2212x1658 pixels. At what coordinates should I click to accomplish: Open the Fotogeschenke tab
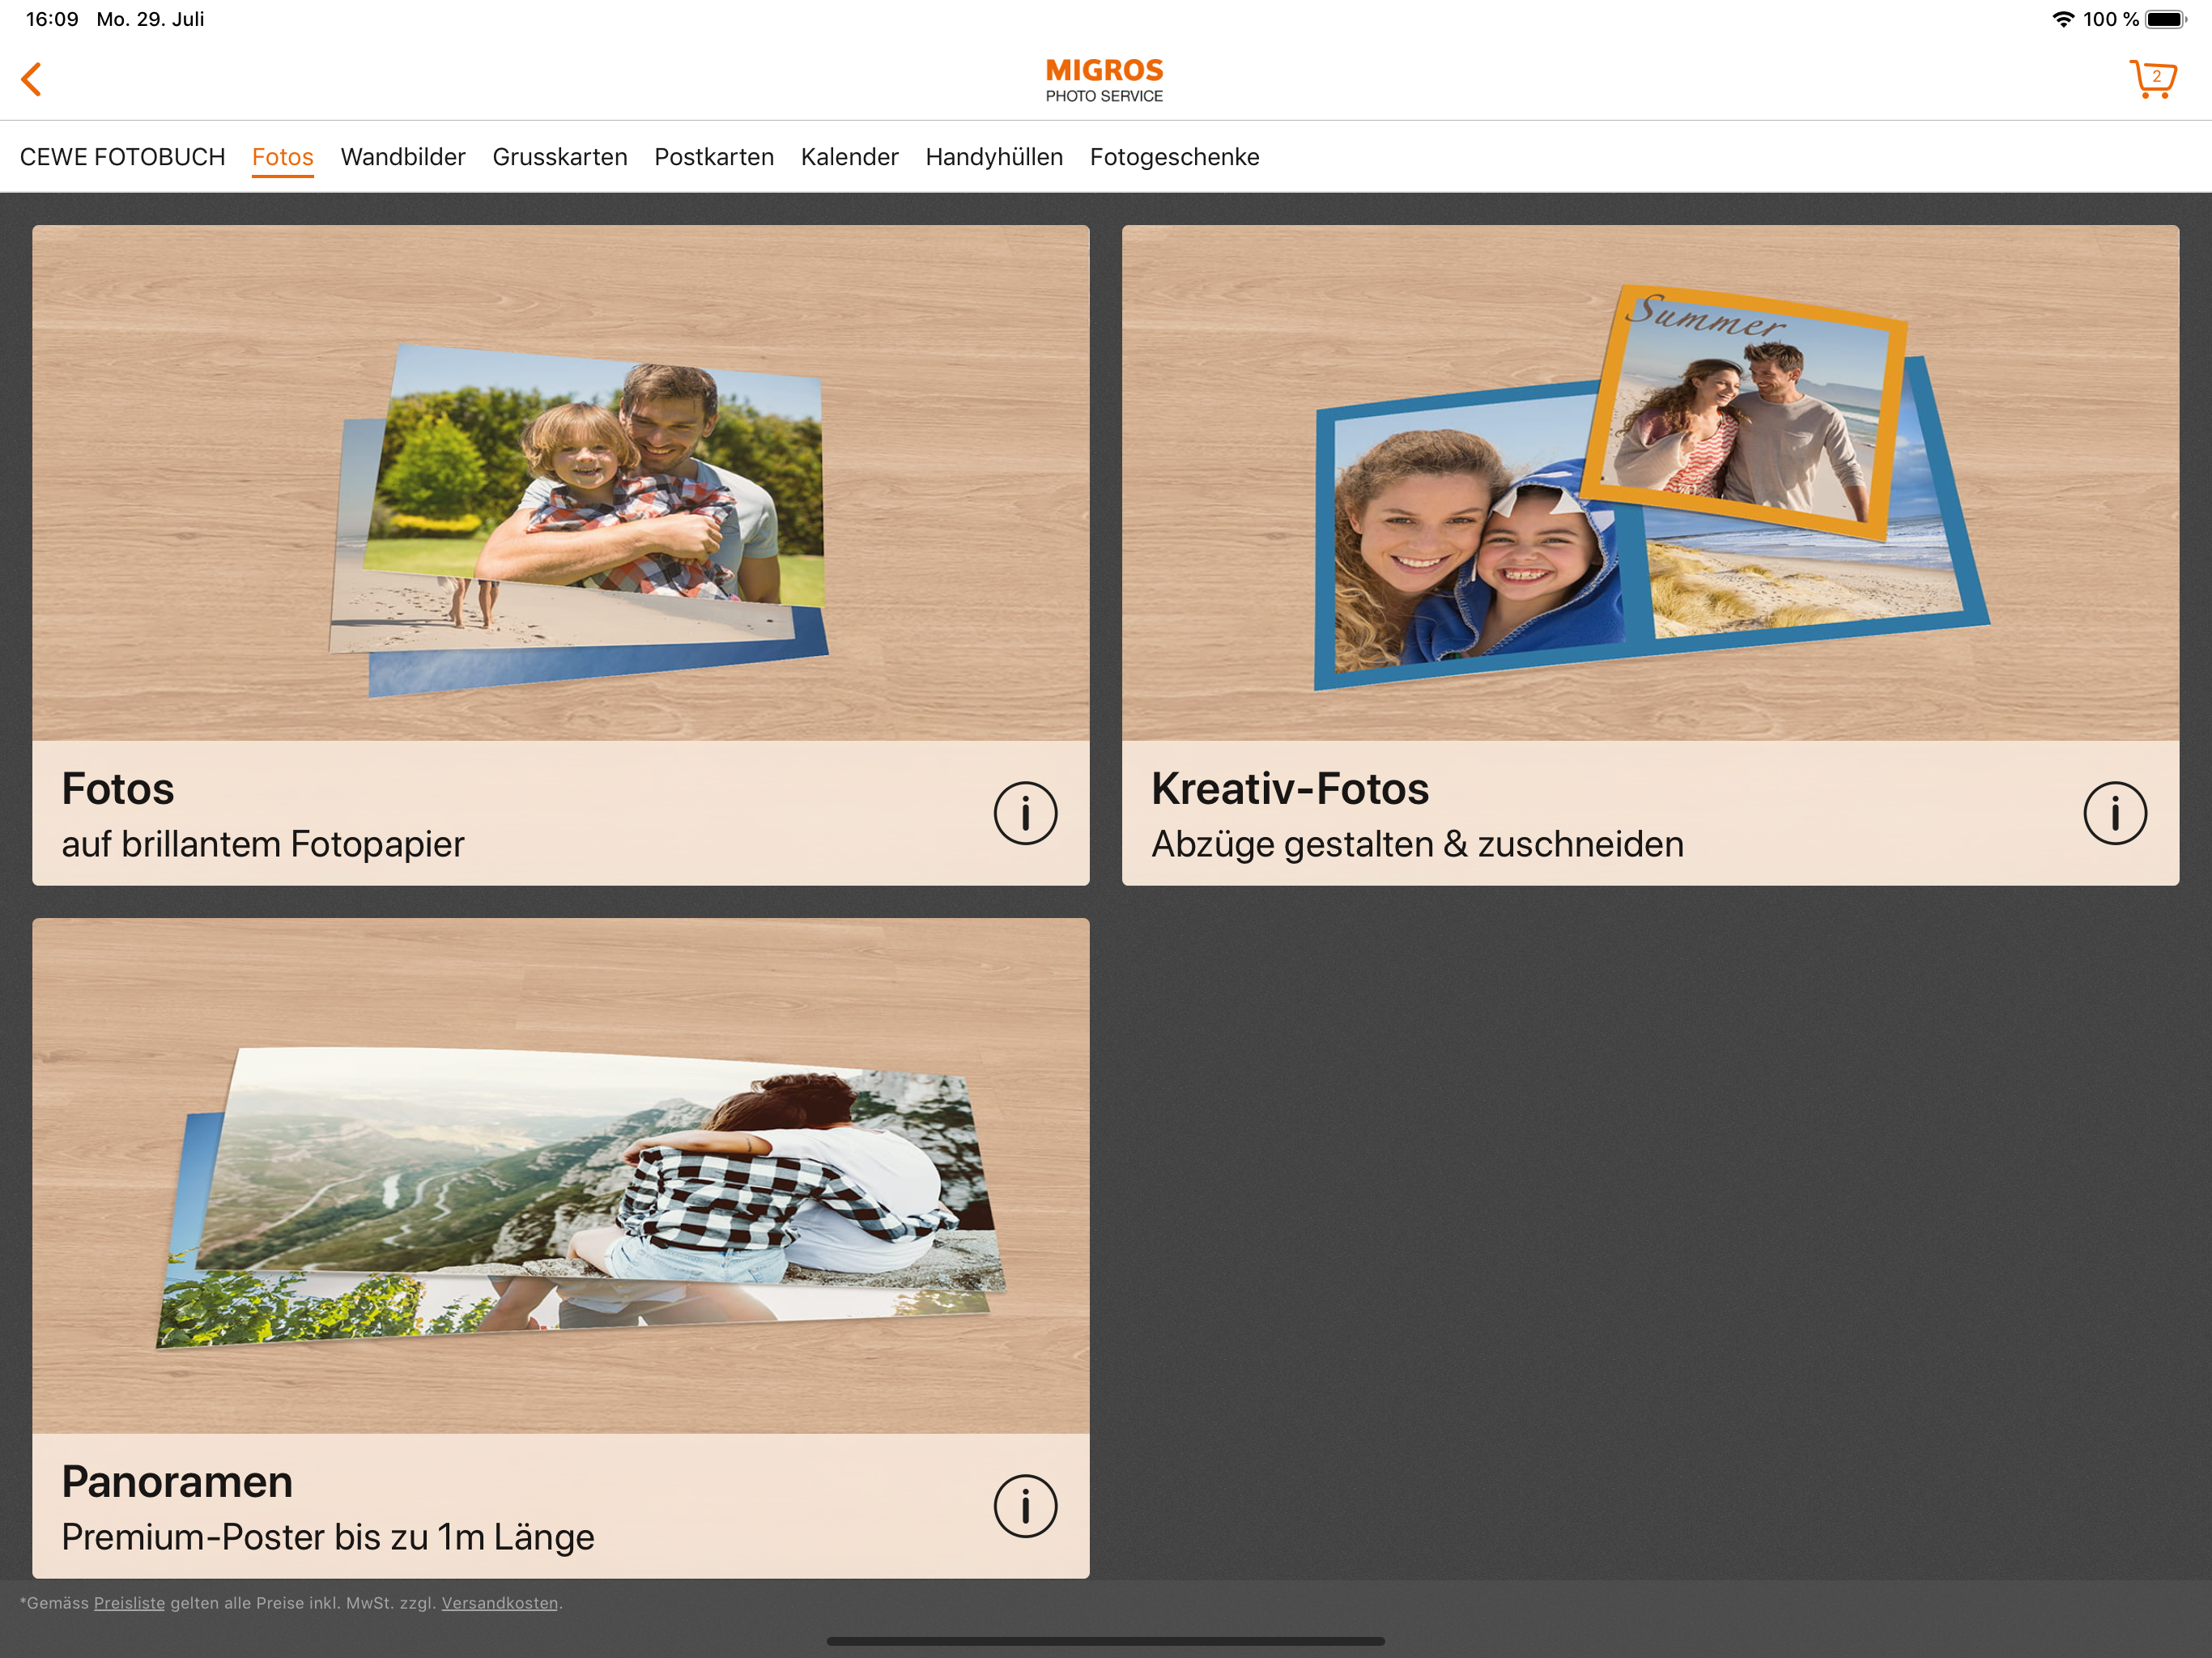point(1175,157)
